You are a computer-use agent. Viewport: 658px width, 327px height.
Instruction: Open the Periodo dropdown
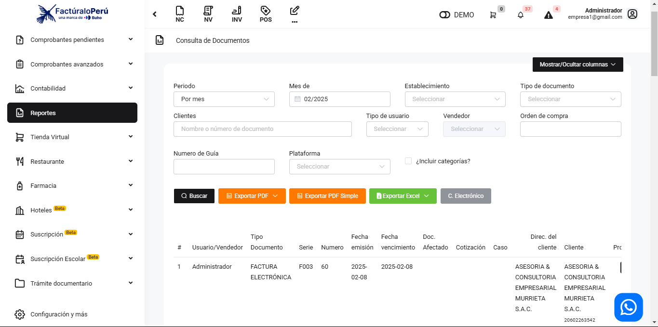coord(224,99)
